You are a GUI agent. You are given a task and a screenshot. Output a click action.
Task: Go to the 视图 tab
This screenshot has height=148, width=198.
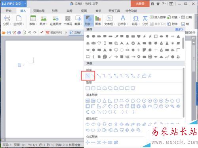pos(84,11)
